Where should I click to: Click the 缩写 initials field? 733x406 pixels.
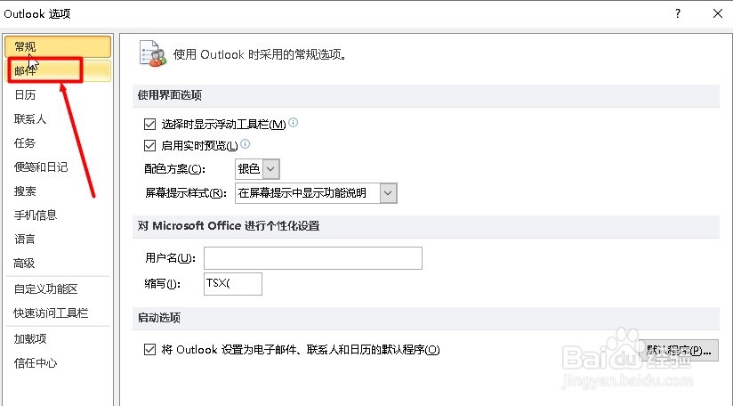(x=233, y=283)
